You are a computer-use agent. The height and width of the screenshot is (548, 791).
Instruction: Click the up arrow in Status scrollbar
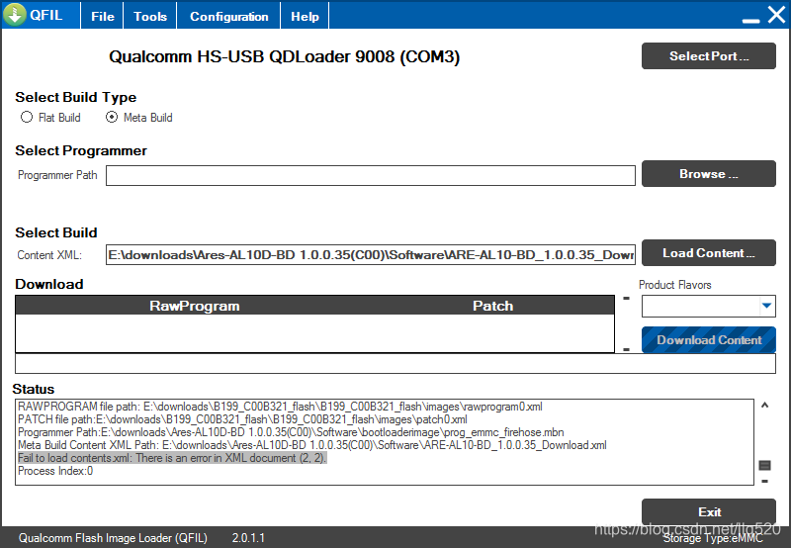764,406
